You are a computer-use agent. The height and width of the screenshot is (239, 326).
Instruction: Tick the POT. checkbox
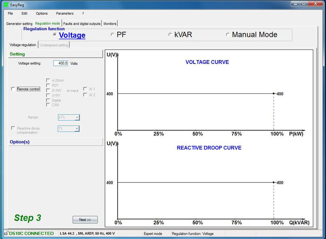pyautogui.click(x=48, y=85)
